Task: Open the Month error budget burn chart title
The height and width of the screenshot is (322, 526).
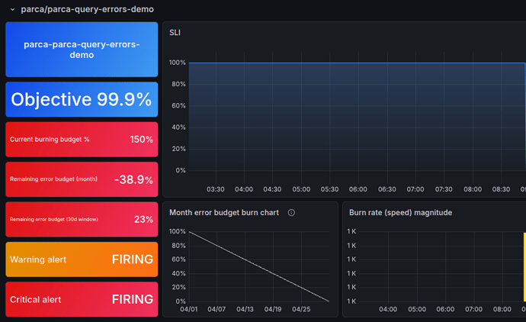Action: click(223, 213)
